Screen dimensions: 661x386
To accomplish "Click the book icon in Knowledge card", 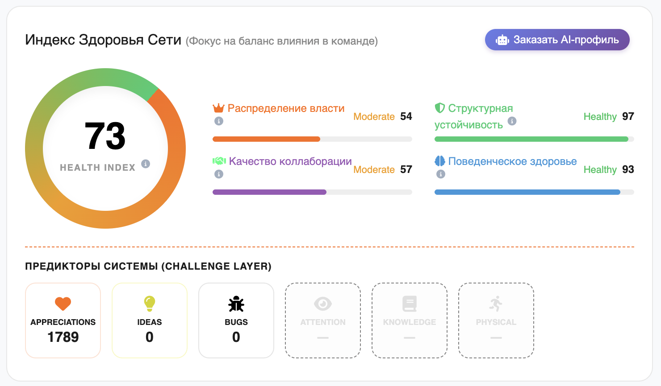I will (410, 304).
